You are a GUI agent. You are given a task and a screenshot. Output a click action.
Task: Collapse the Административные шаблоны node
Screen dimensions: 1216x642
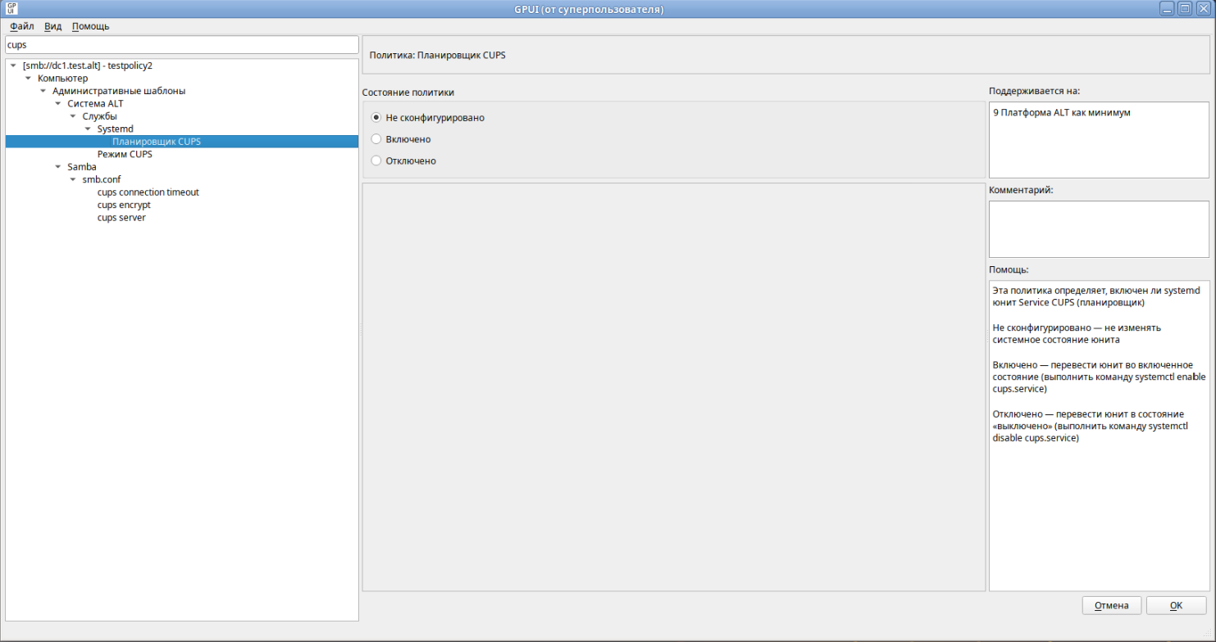[x=43, y=91]
